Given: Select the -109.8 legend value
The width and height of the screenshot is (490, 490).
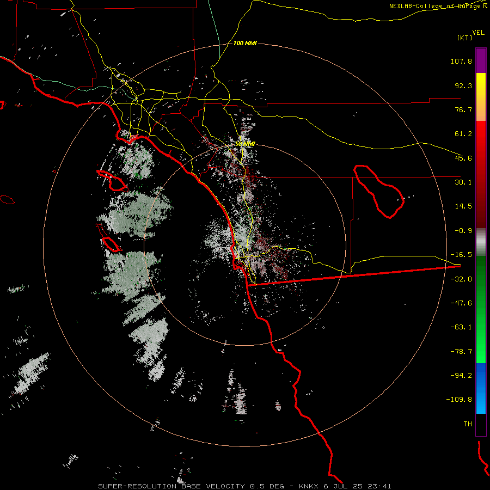Looking at the screenshot, I should coord(459,400).
